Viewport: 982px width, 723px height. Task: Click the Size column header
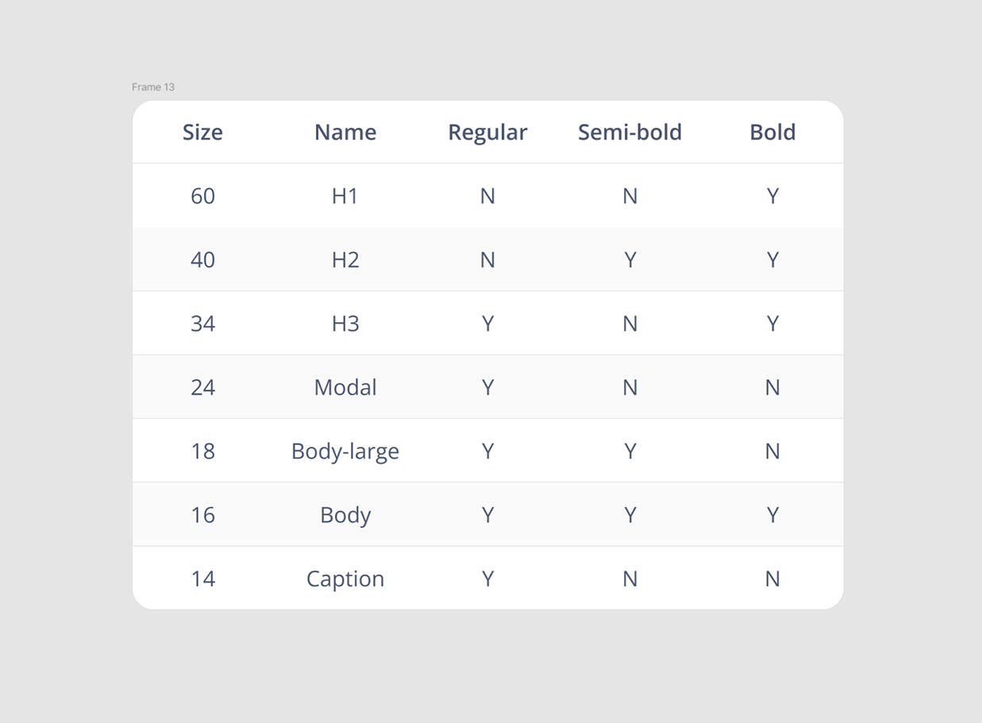tap(202, 133)
